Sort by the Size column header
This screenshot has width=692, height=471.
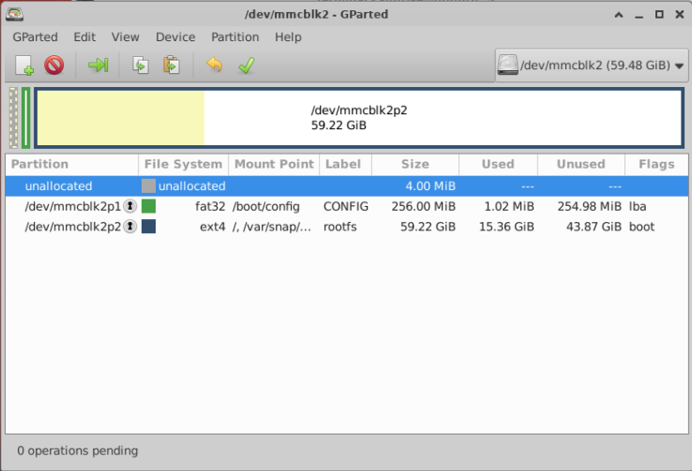coord(414,165)
